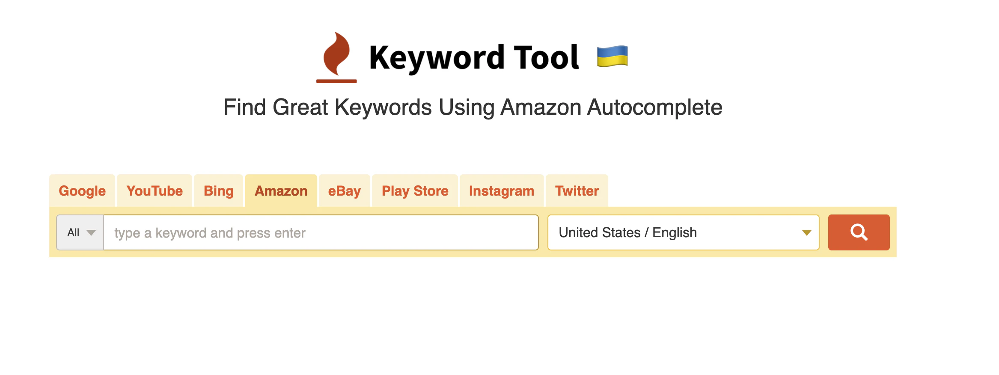This screenshot has width=999, height=375.
Task: Switch to the eBay tab
Action: 345,191
